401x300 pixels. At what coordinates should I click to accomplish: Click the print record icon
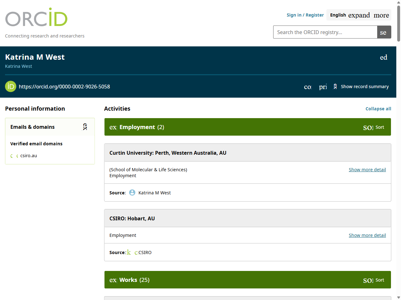(323, 87)
